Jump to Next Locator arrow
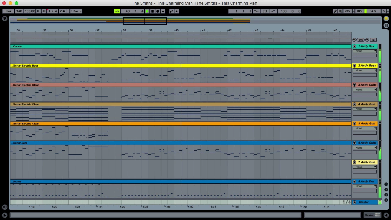 [x=367, y=40]
